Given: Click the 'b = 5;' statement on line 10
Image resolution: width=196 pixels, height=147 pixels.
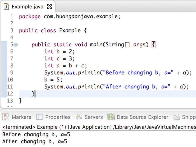Looking at the screenshot, I should [x=53, y=80].
